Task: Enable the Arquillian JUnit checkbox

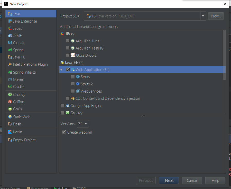Action: (68, 41)
